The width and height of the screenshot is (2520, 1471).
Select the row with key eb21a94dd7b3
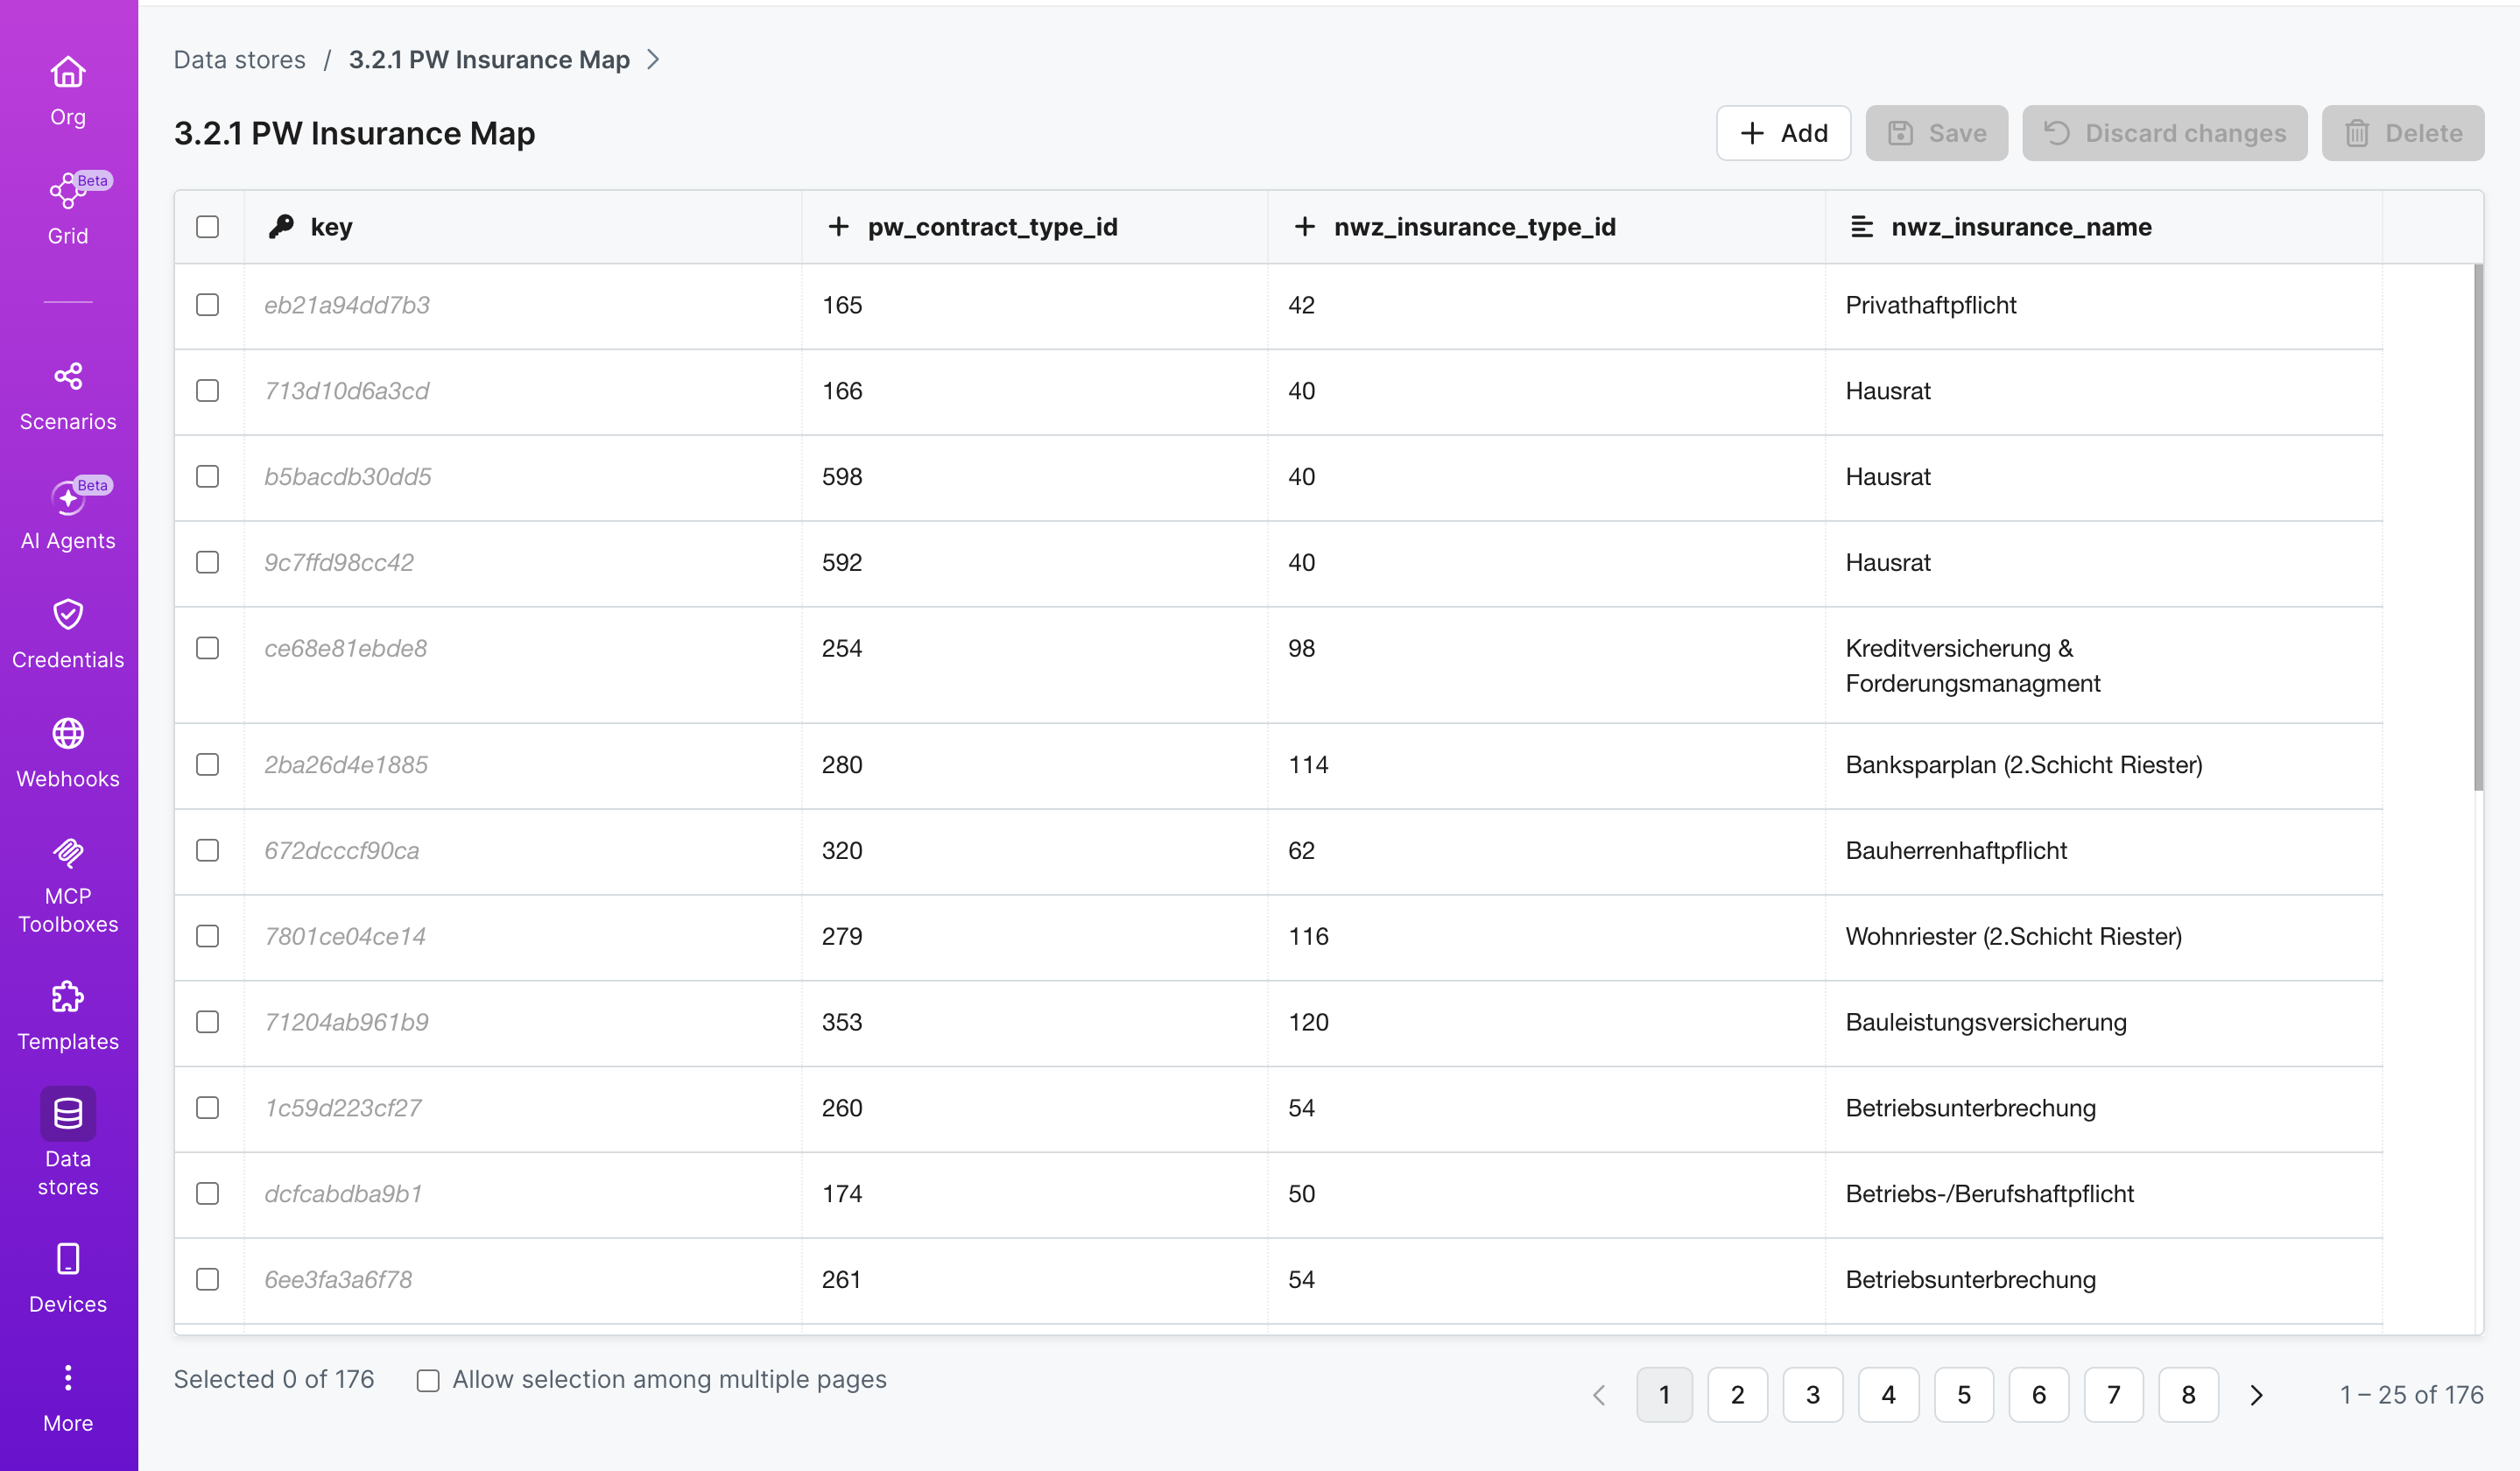(208, 305)
